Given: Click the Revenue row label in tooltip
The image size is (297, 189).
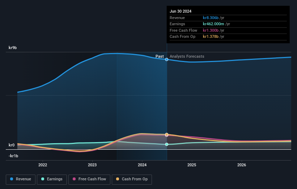Looking at the screenshot, I should coord(177,18).
